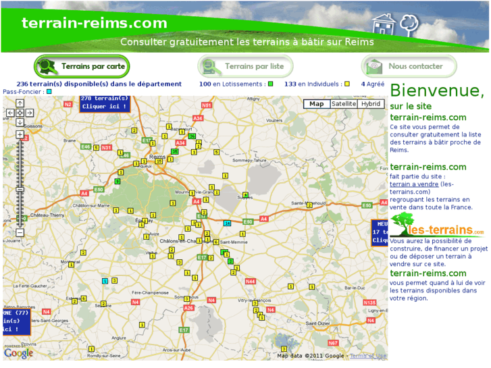The height and width of the screenshot is (368, 491).
Task: Click the '278 terrain(s) Cliquer ici !' box
Action: click(x=105, y=103)
